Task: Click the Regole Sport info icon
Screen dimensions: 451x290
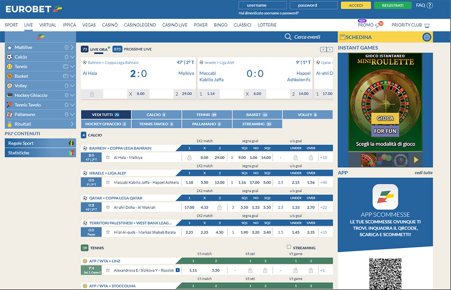Action: coord(71,143)
